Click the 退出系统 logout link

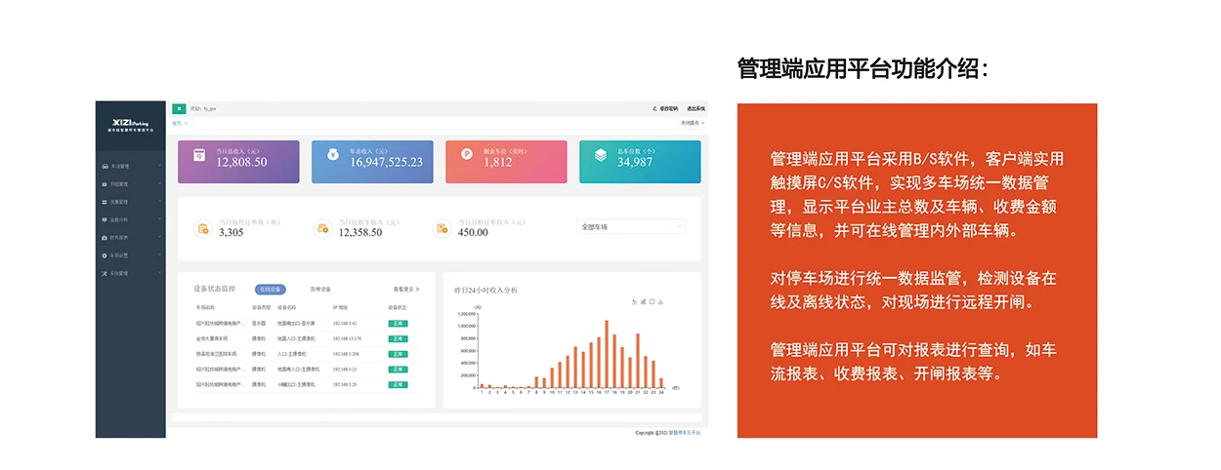695,109
